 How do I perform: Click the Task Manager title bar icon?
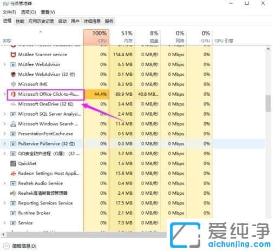click(x=6, y=3)
